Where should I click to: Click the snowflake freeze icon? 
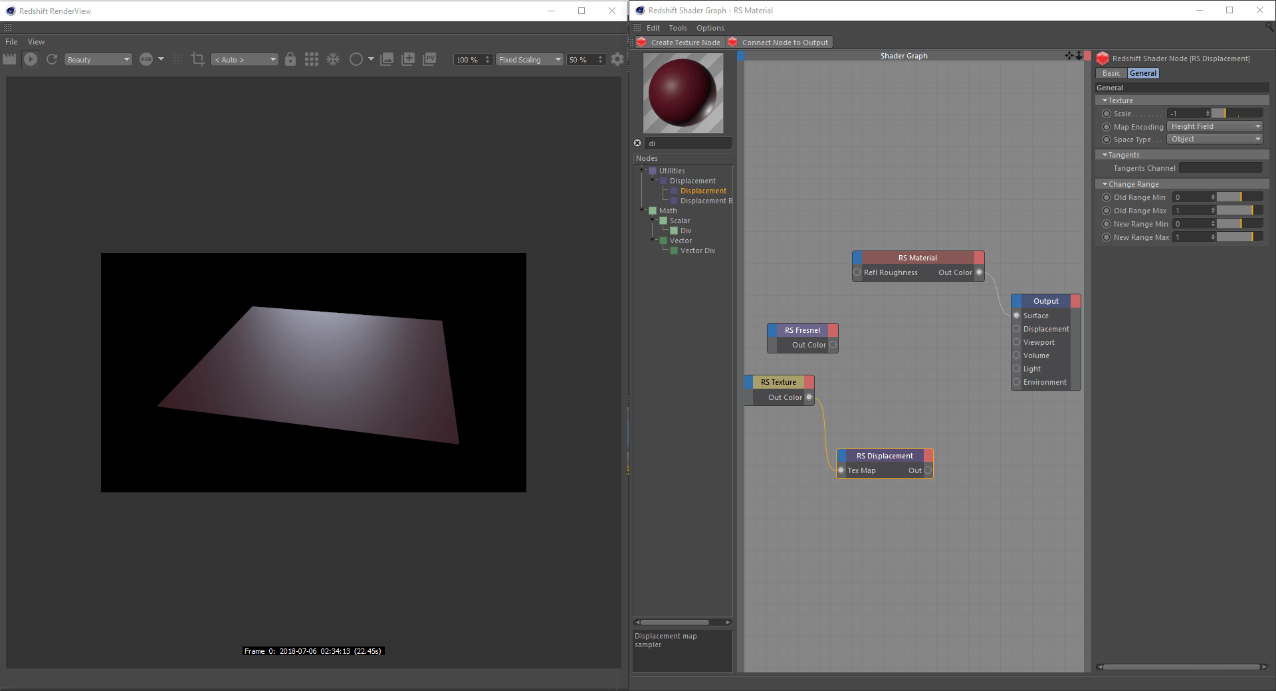(333, 59)
